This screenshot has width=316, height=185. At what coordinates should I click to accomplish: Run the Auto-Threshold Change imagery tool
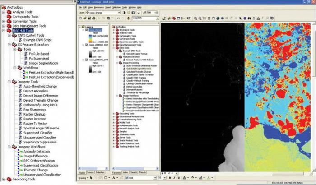click(x=39, y=86)
